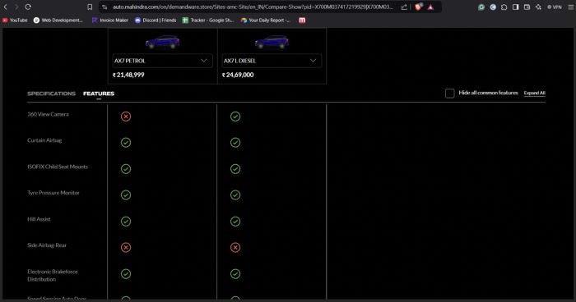Click Electronic Brakeforce check under AX7 L Diesel
This screenshot has width=576, height=302.
point(235,273)
